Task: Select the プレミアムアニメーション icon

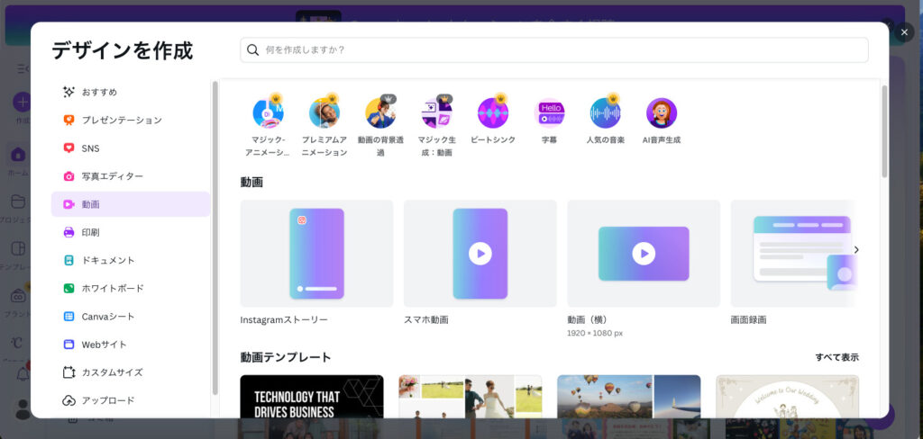Action: pyautogui.click(x=324, y=113)
